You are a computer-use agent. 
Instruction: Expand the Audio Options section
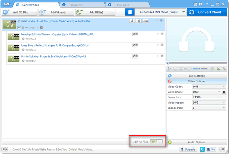197,142
